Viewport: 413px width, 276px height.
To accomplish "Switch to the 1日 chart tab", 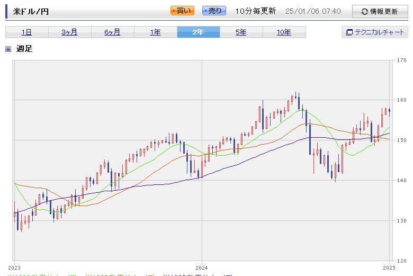I will 26,32.
